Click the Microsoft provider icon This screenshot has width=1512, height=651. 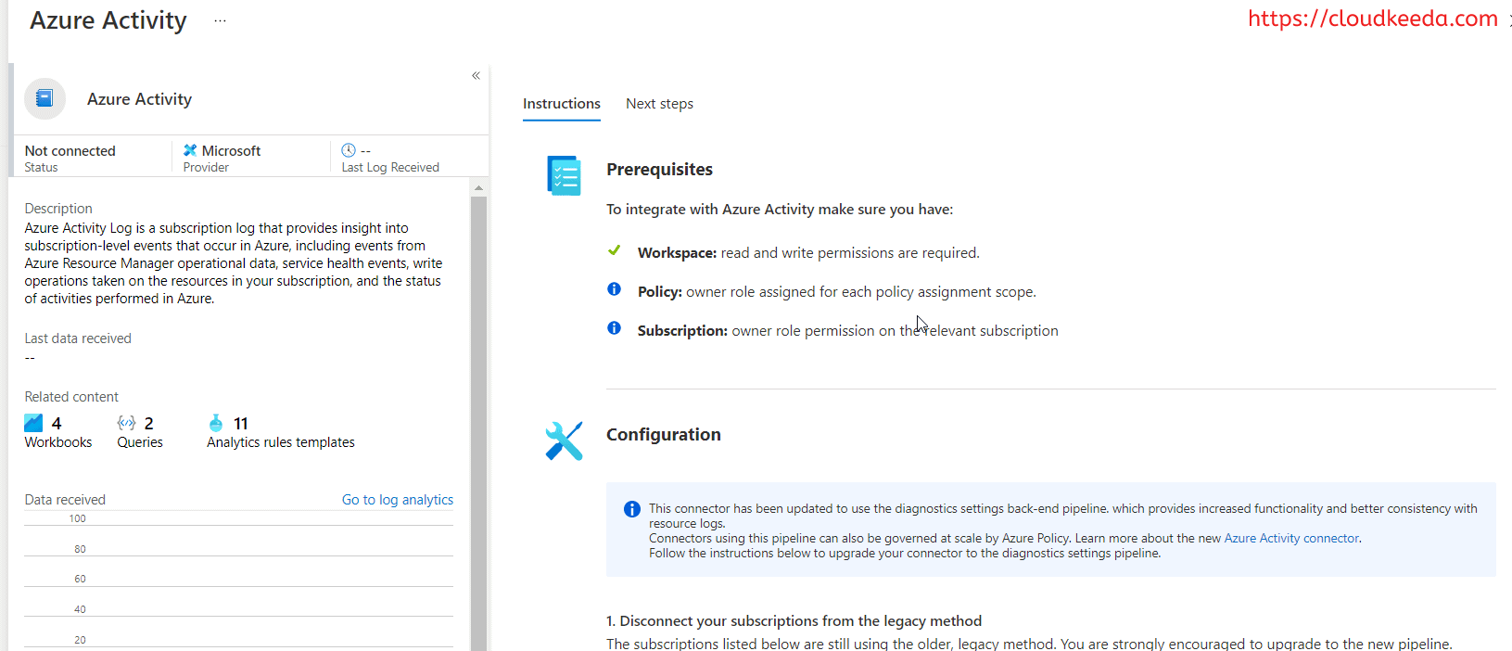tap(190, 150)
